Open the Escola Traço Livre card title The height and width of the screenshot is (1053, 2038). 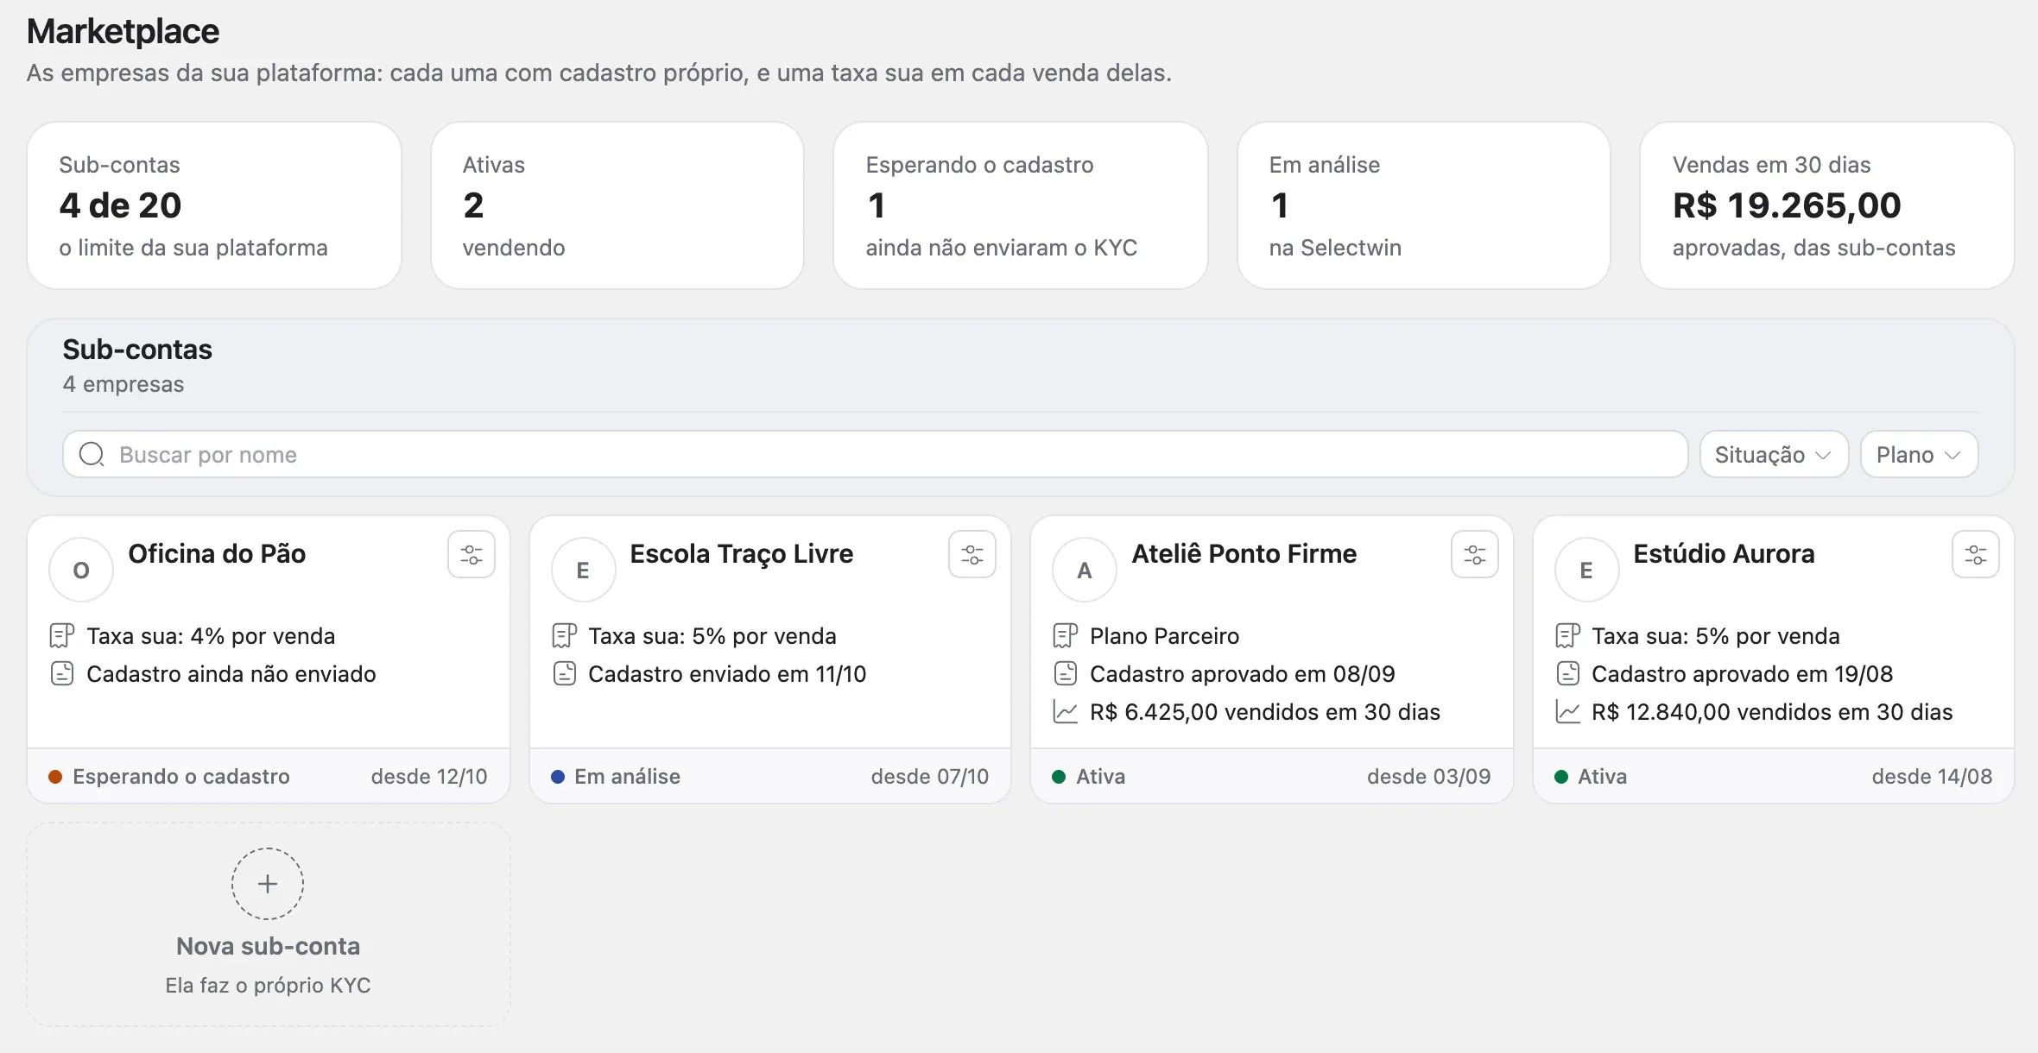(741, 554)
